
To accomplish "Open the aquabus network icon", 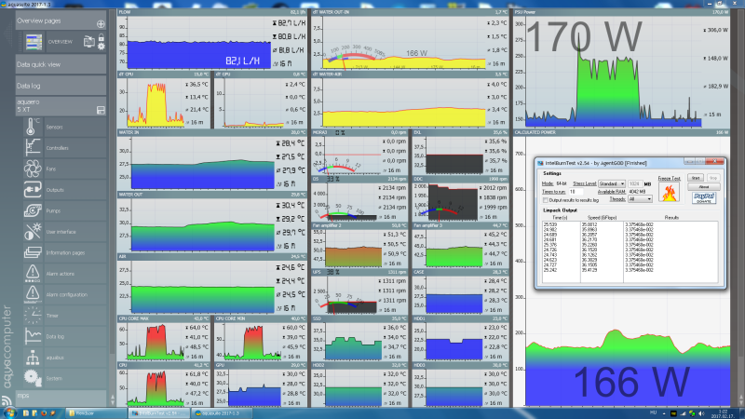I will (x=33, y=357).
